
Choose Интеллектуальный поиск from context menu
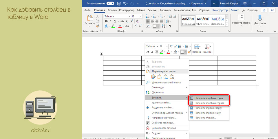167,83
